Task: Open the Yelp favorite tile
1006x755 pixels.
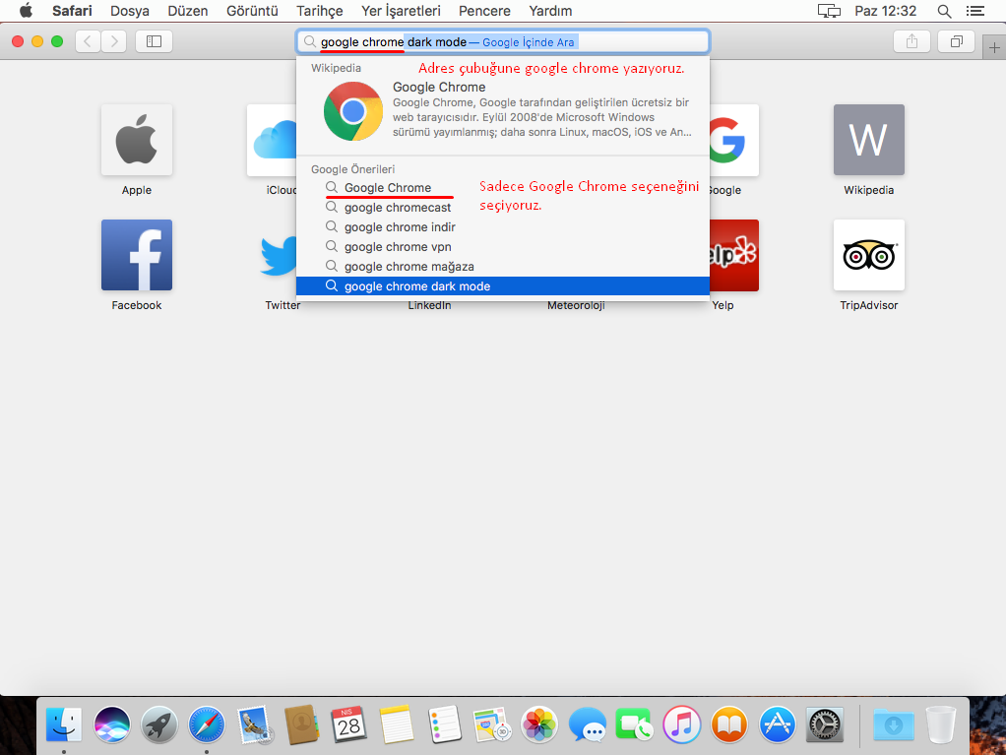Action: coord(734,255)
